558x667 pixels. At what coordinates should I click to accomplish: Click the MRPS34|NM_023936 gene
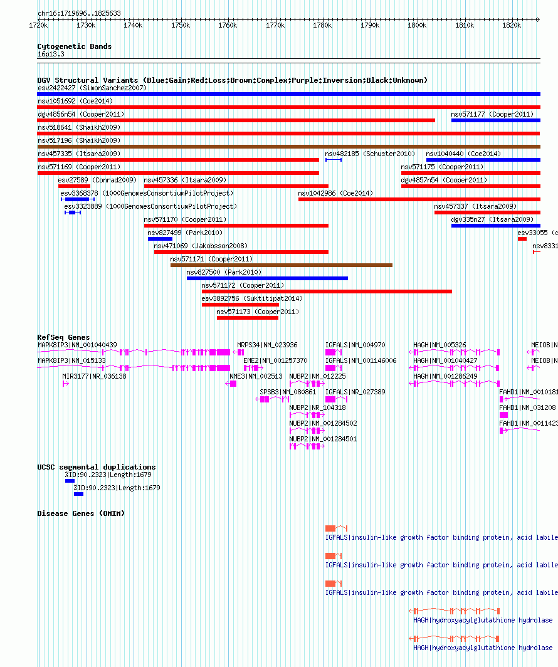coord(239,352)
